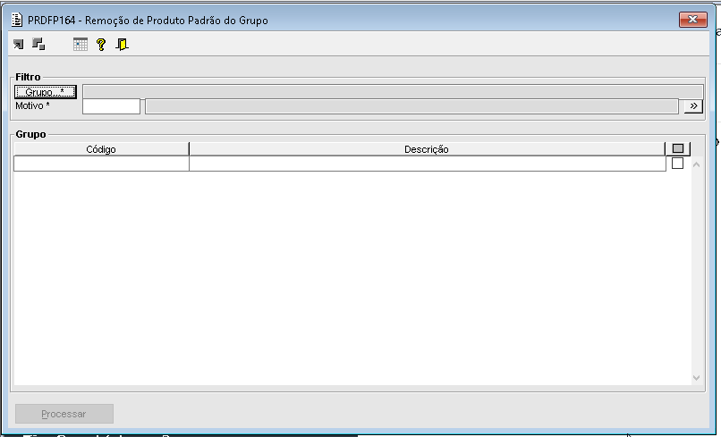Check the checkbox in the first grid row

click(x=677, y=164)
